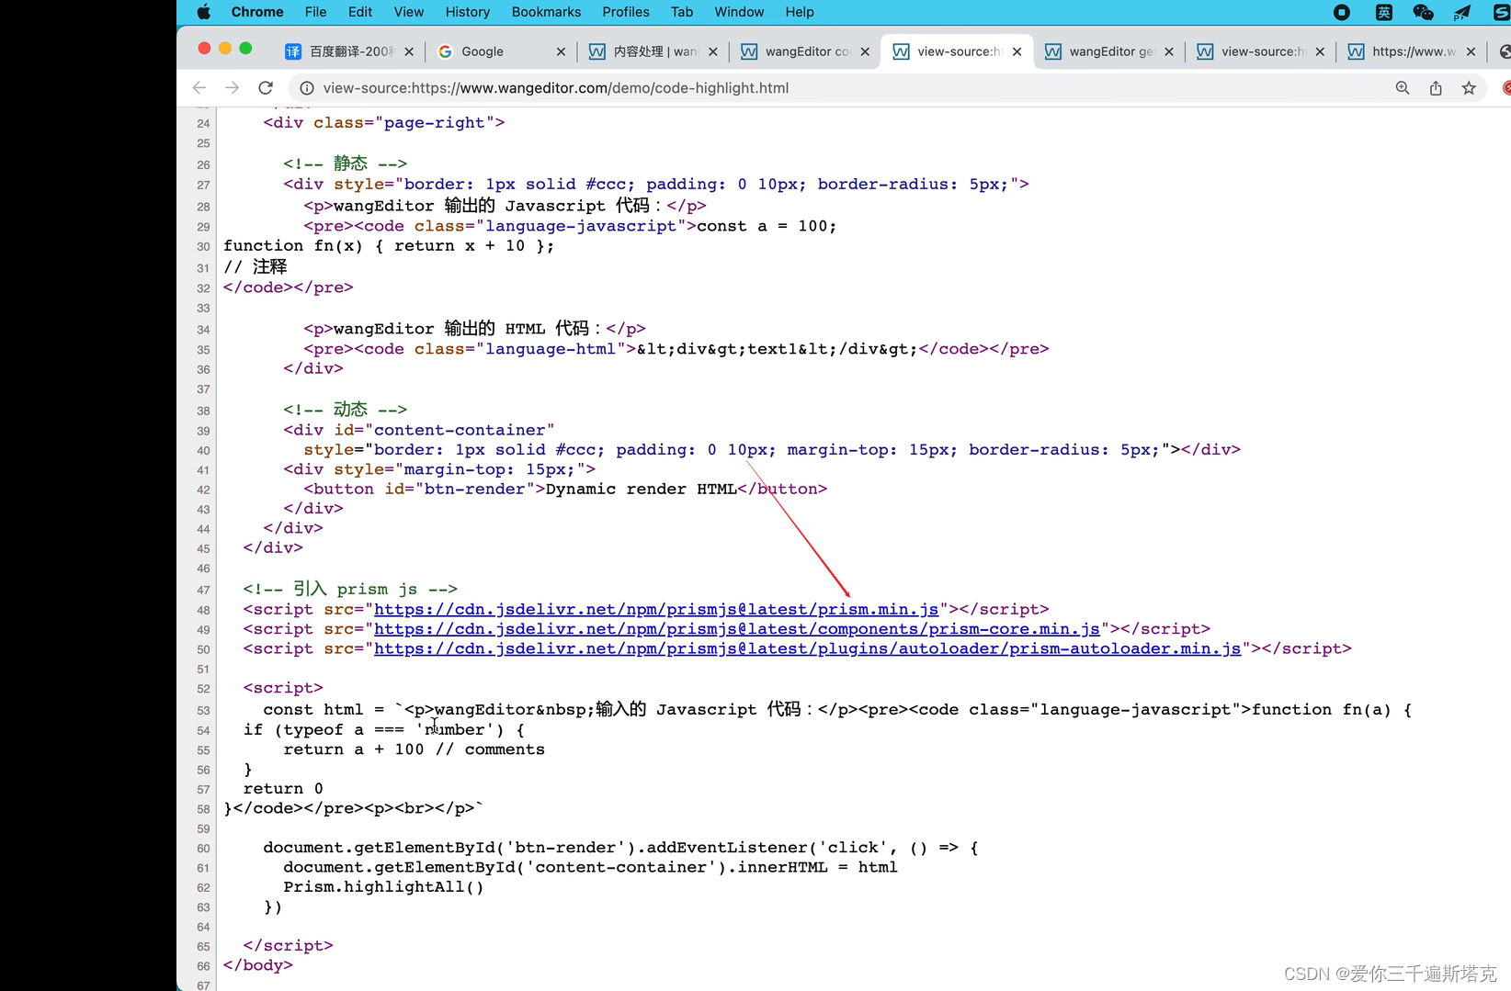1511x991 pixels.
Task: Reload the current page
Action: (x=265, y=87)
